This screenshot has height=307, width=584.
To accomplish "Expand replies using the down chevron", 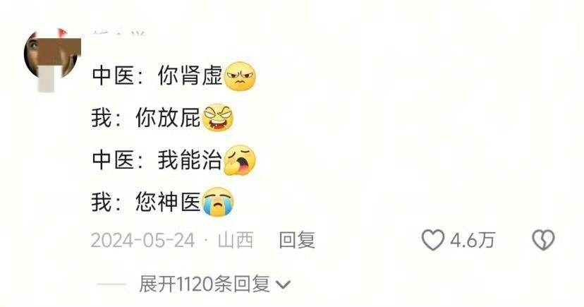I will (x=284, y=284).
